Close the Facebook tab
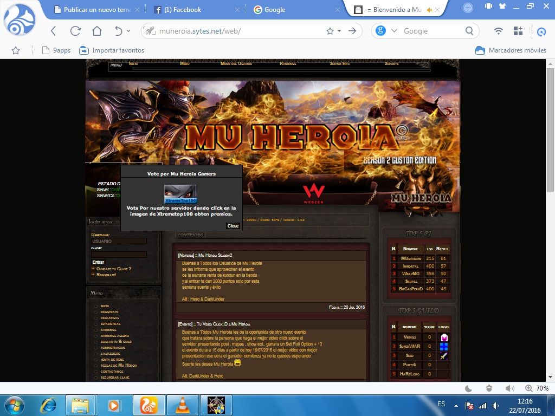Viewport: 555px width, 416px height. point(237,10)
